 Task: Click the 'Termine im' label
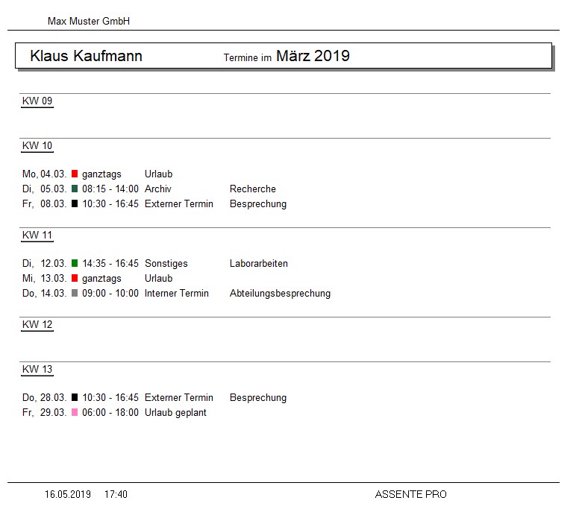tap(248, 58)
